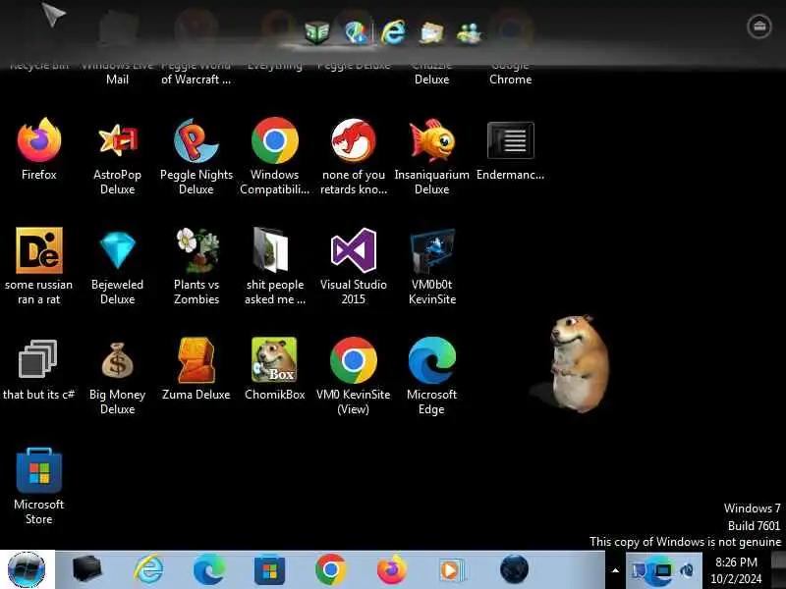The width and height of the screenshot is (786, 589).
Task: Click the globe icon in the top dock
Action: pyautogui.click(x=356, y=33)
